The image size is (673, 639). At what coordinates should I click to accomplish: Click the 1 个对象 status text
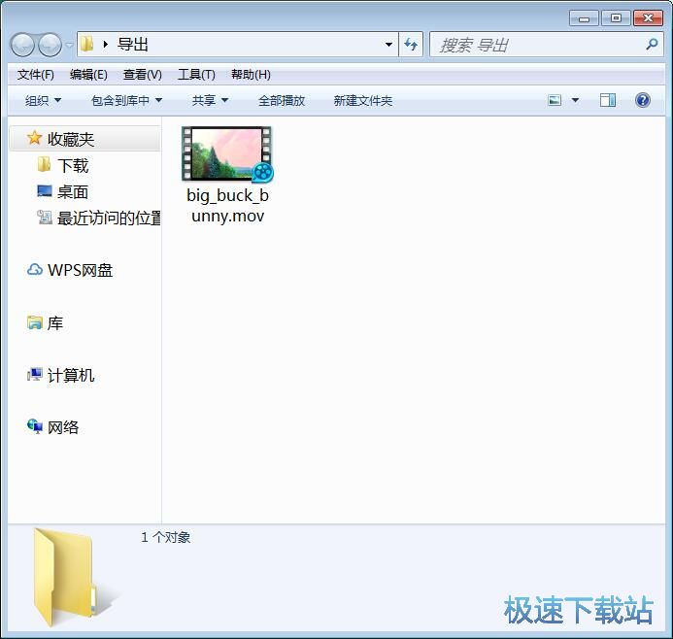[x=166, y=537]
